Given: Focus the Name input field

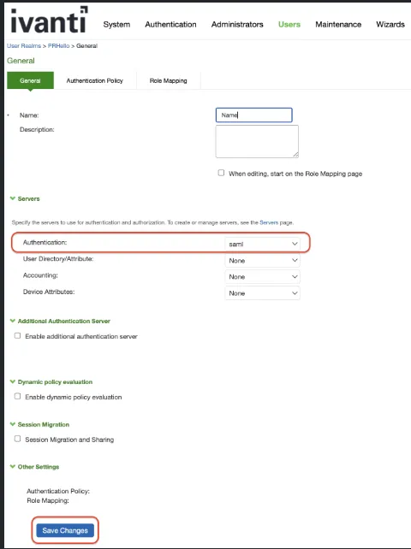Looking at the screenshot, I should point(254,115).
